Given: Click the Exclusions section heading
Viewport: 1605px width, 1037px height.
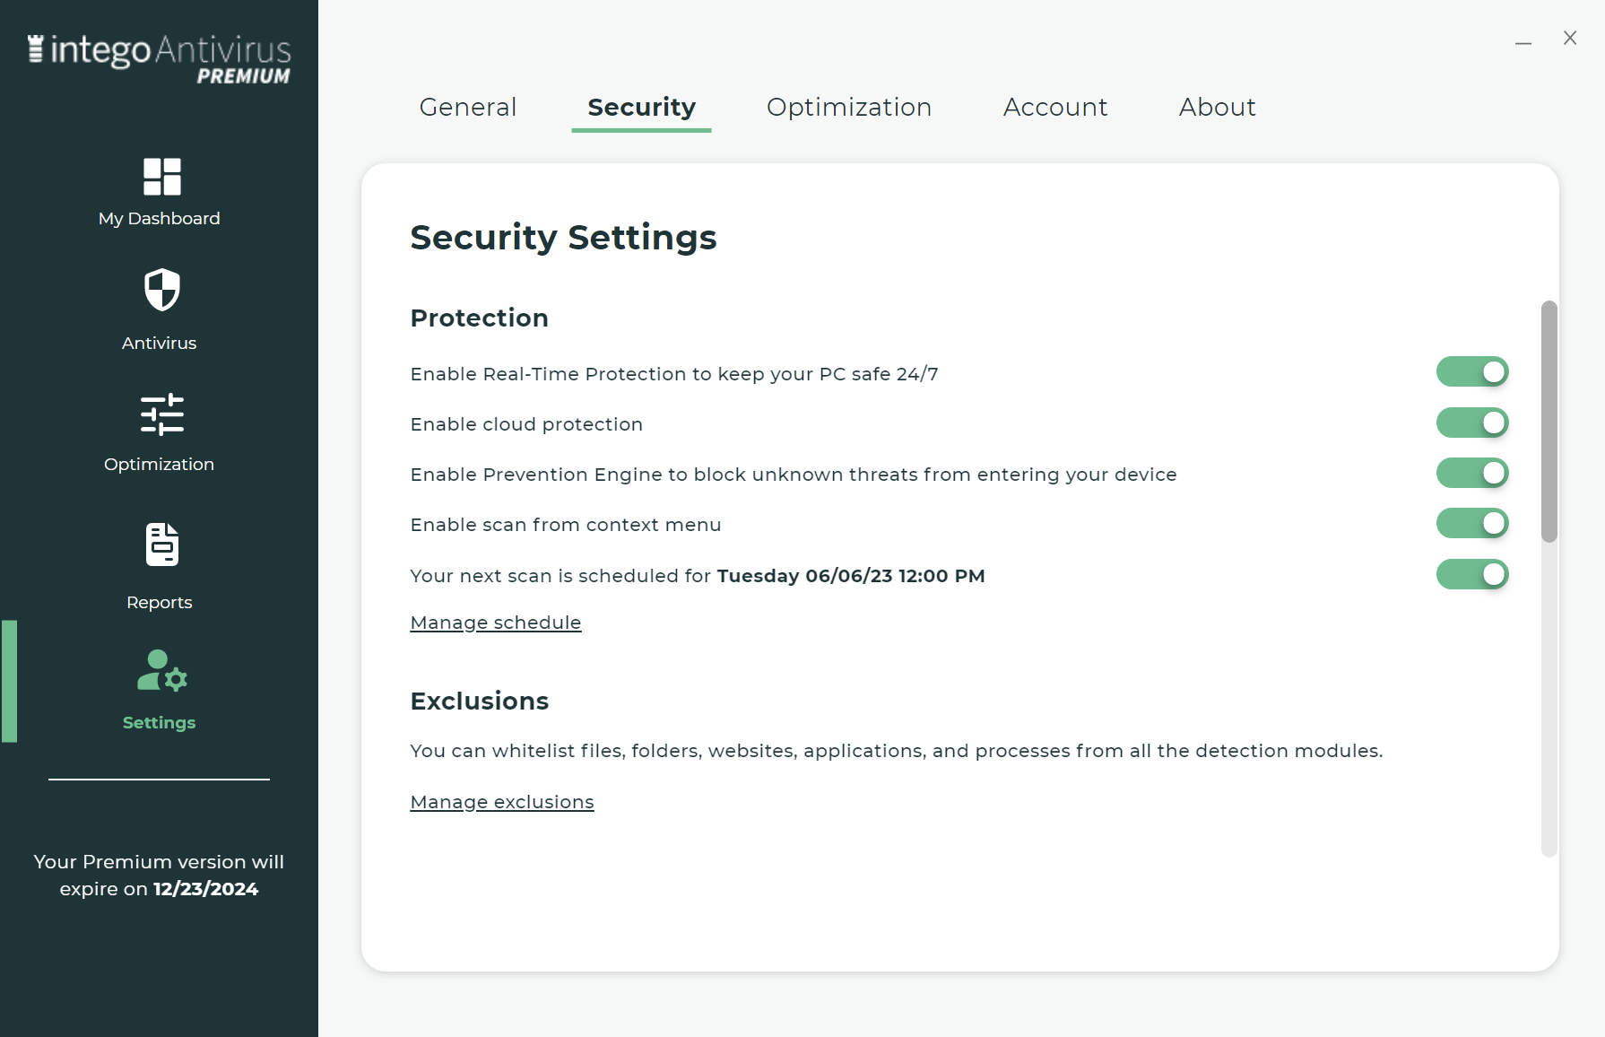Looking at the screenshot, I should pyautogui.click(x=479, y=701).
